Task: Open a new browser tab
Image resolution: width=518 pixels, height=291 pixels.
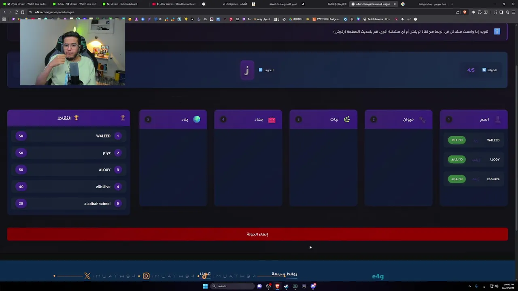Action: 452,4
